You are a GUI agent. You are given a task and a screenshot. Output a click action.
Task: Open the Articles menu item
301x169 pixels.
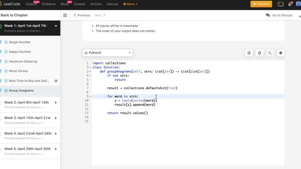pos(96,4)
